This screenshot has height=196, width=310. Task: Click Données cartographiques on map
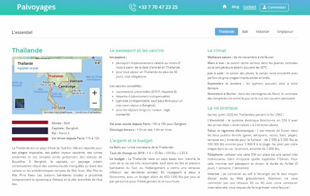coord(58,112)
